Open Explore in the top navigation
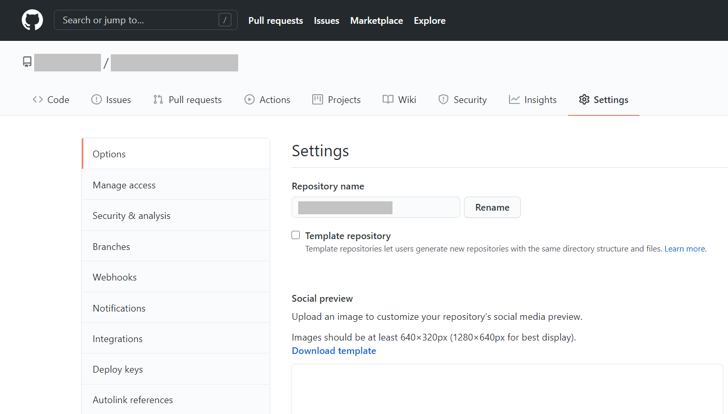Image resolution: width=728 pixels, height=414 pixels. pyautogui.click(x=430, y=21)
